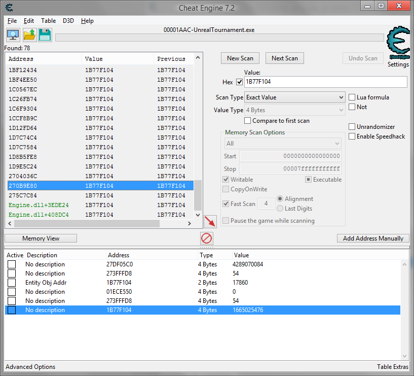The image size is (414, 376).
Task: Save table using floppy disk icon
Action: [45, 35]
